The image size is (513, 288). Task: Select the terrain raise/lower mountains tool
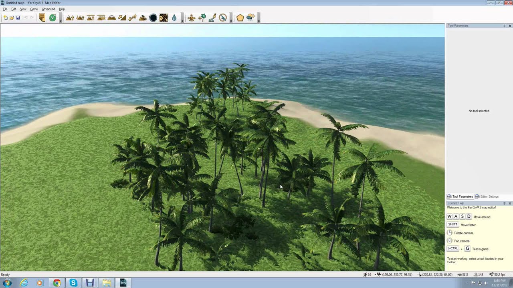point(80,18)
